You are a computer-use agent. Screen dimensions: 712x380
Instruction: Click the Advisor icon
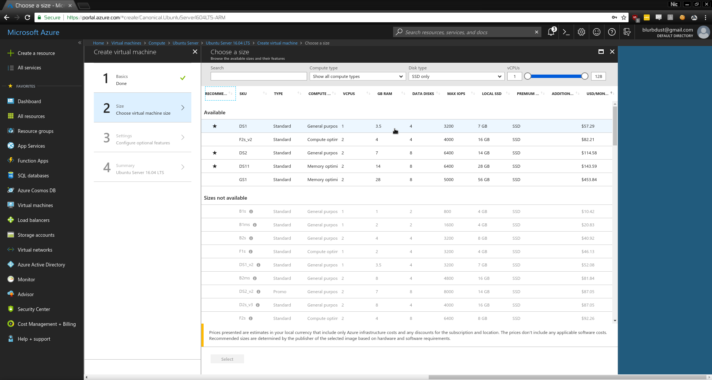click(11, 294)
